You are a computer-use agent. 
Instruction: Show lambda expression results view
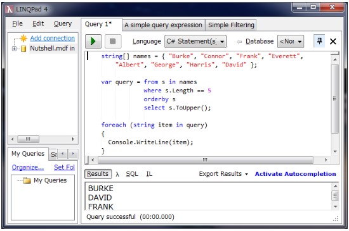117,175
